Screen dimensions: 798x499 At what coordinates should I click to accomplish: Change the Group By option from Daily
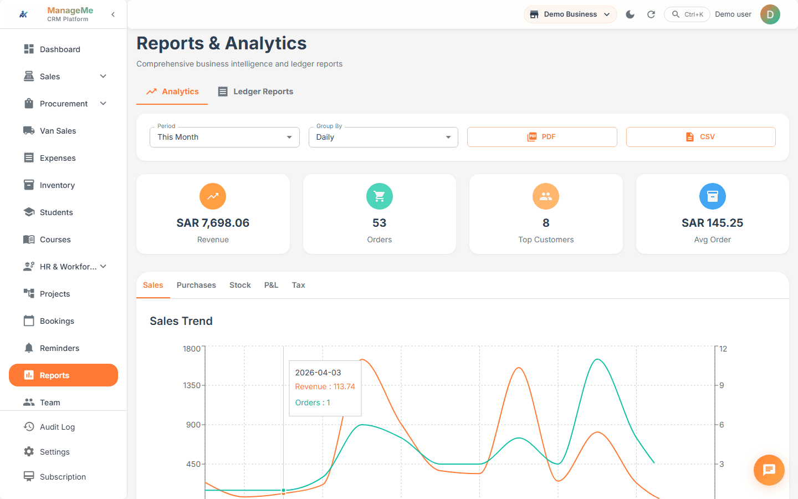point(383,137)
